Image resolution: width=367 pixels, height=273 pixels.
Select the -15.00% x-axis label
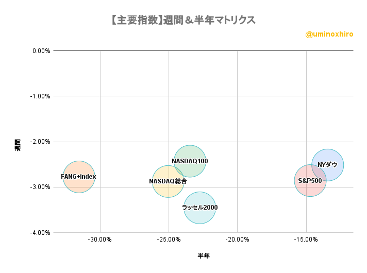pos(306,240)
